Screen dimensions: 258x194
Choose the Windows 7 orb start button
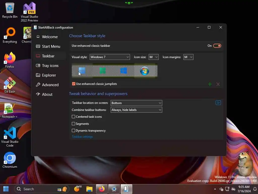(144, 71)
